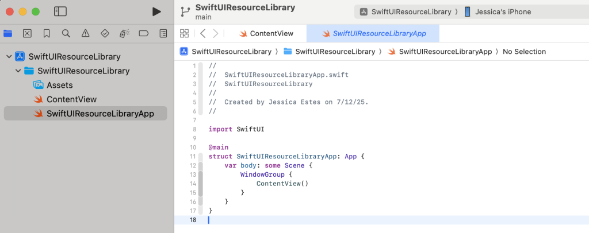Open the Report navigator
589x233 pixels.
(x=163, y=33)
